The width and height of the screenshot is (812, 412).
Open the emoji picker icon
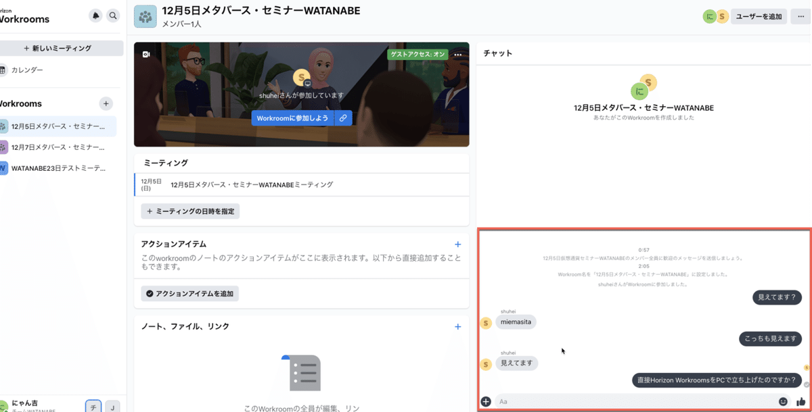click(x=783, y=402)
